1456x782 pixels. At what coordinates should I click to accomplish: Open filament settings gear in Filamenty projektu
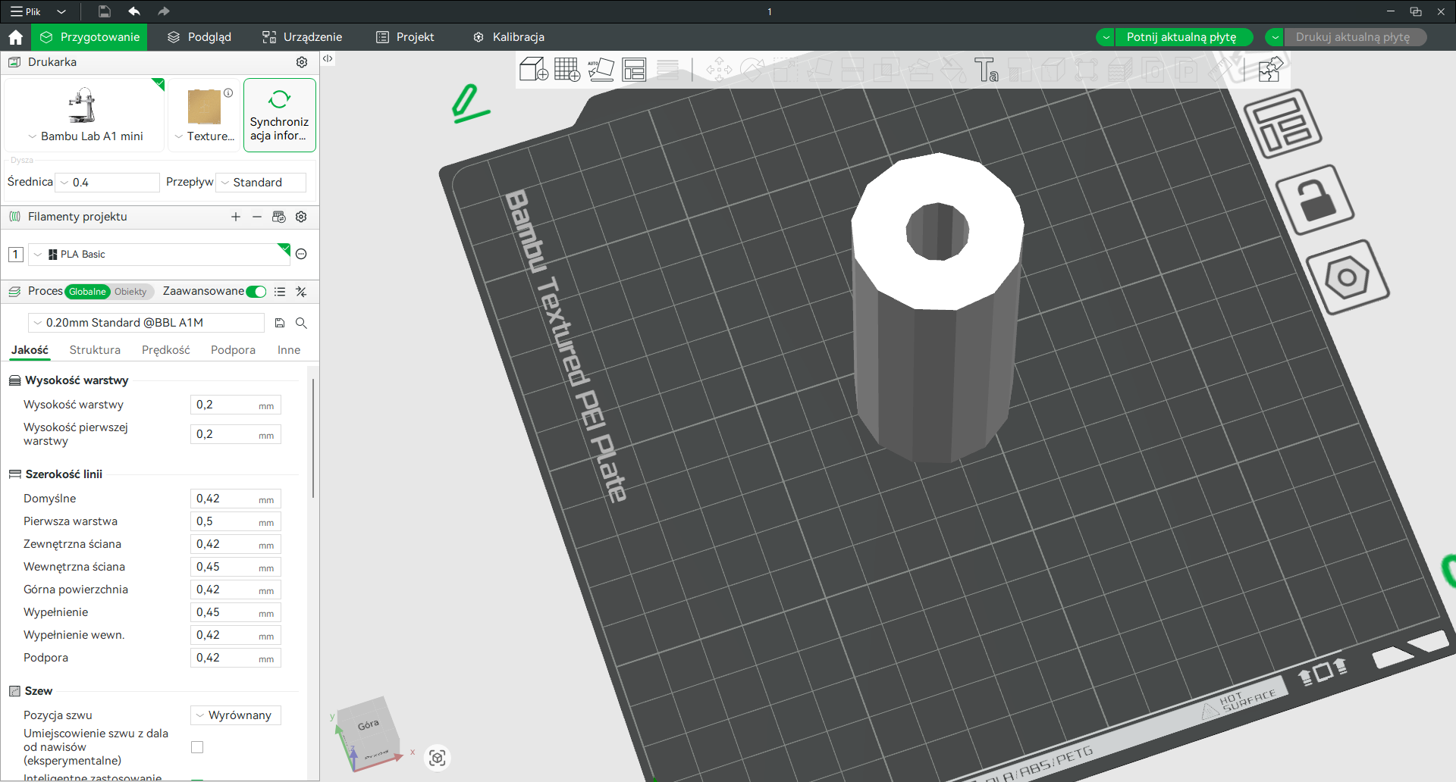pos(301,217)
